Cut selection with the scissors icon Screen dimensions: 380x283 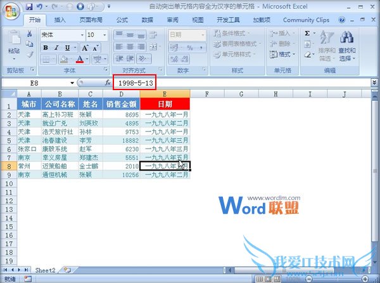pyautogui.click(x=29, y=34)
